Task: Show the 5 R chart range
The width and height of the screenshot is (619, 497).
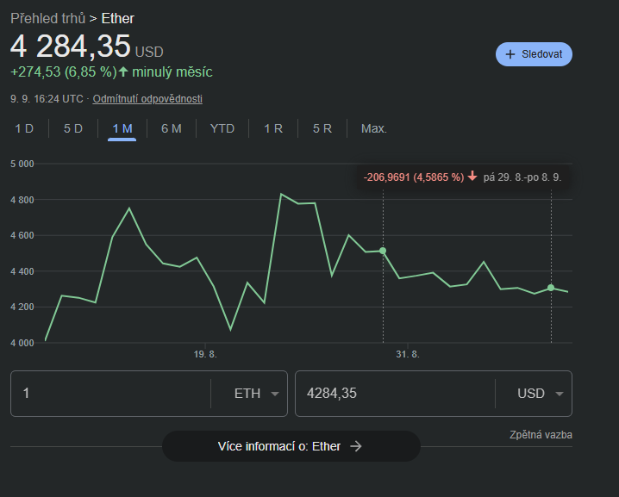Action: click(x=322, y=128)
